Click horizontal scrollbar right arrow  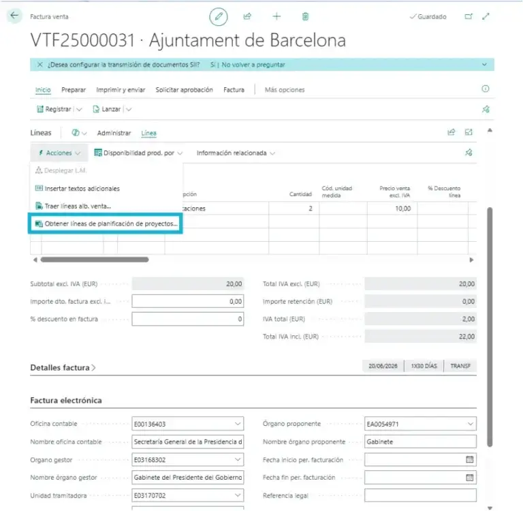[471, 260]
